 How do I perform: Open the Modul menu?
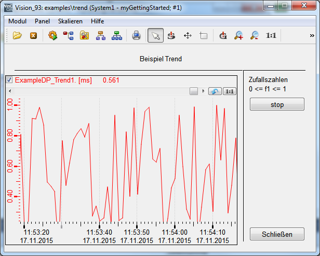[18, 21]
